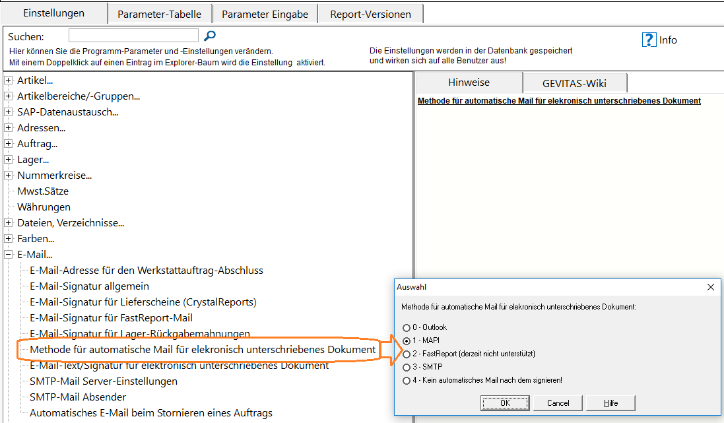Click the Nummerkreise... tree label
724x423 pixels.
[55, 176]
